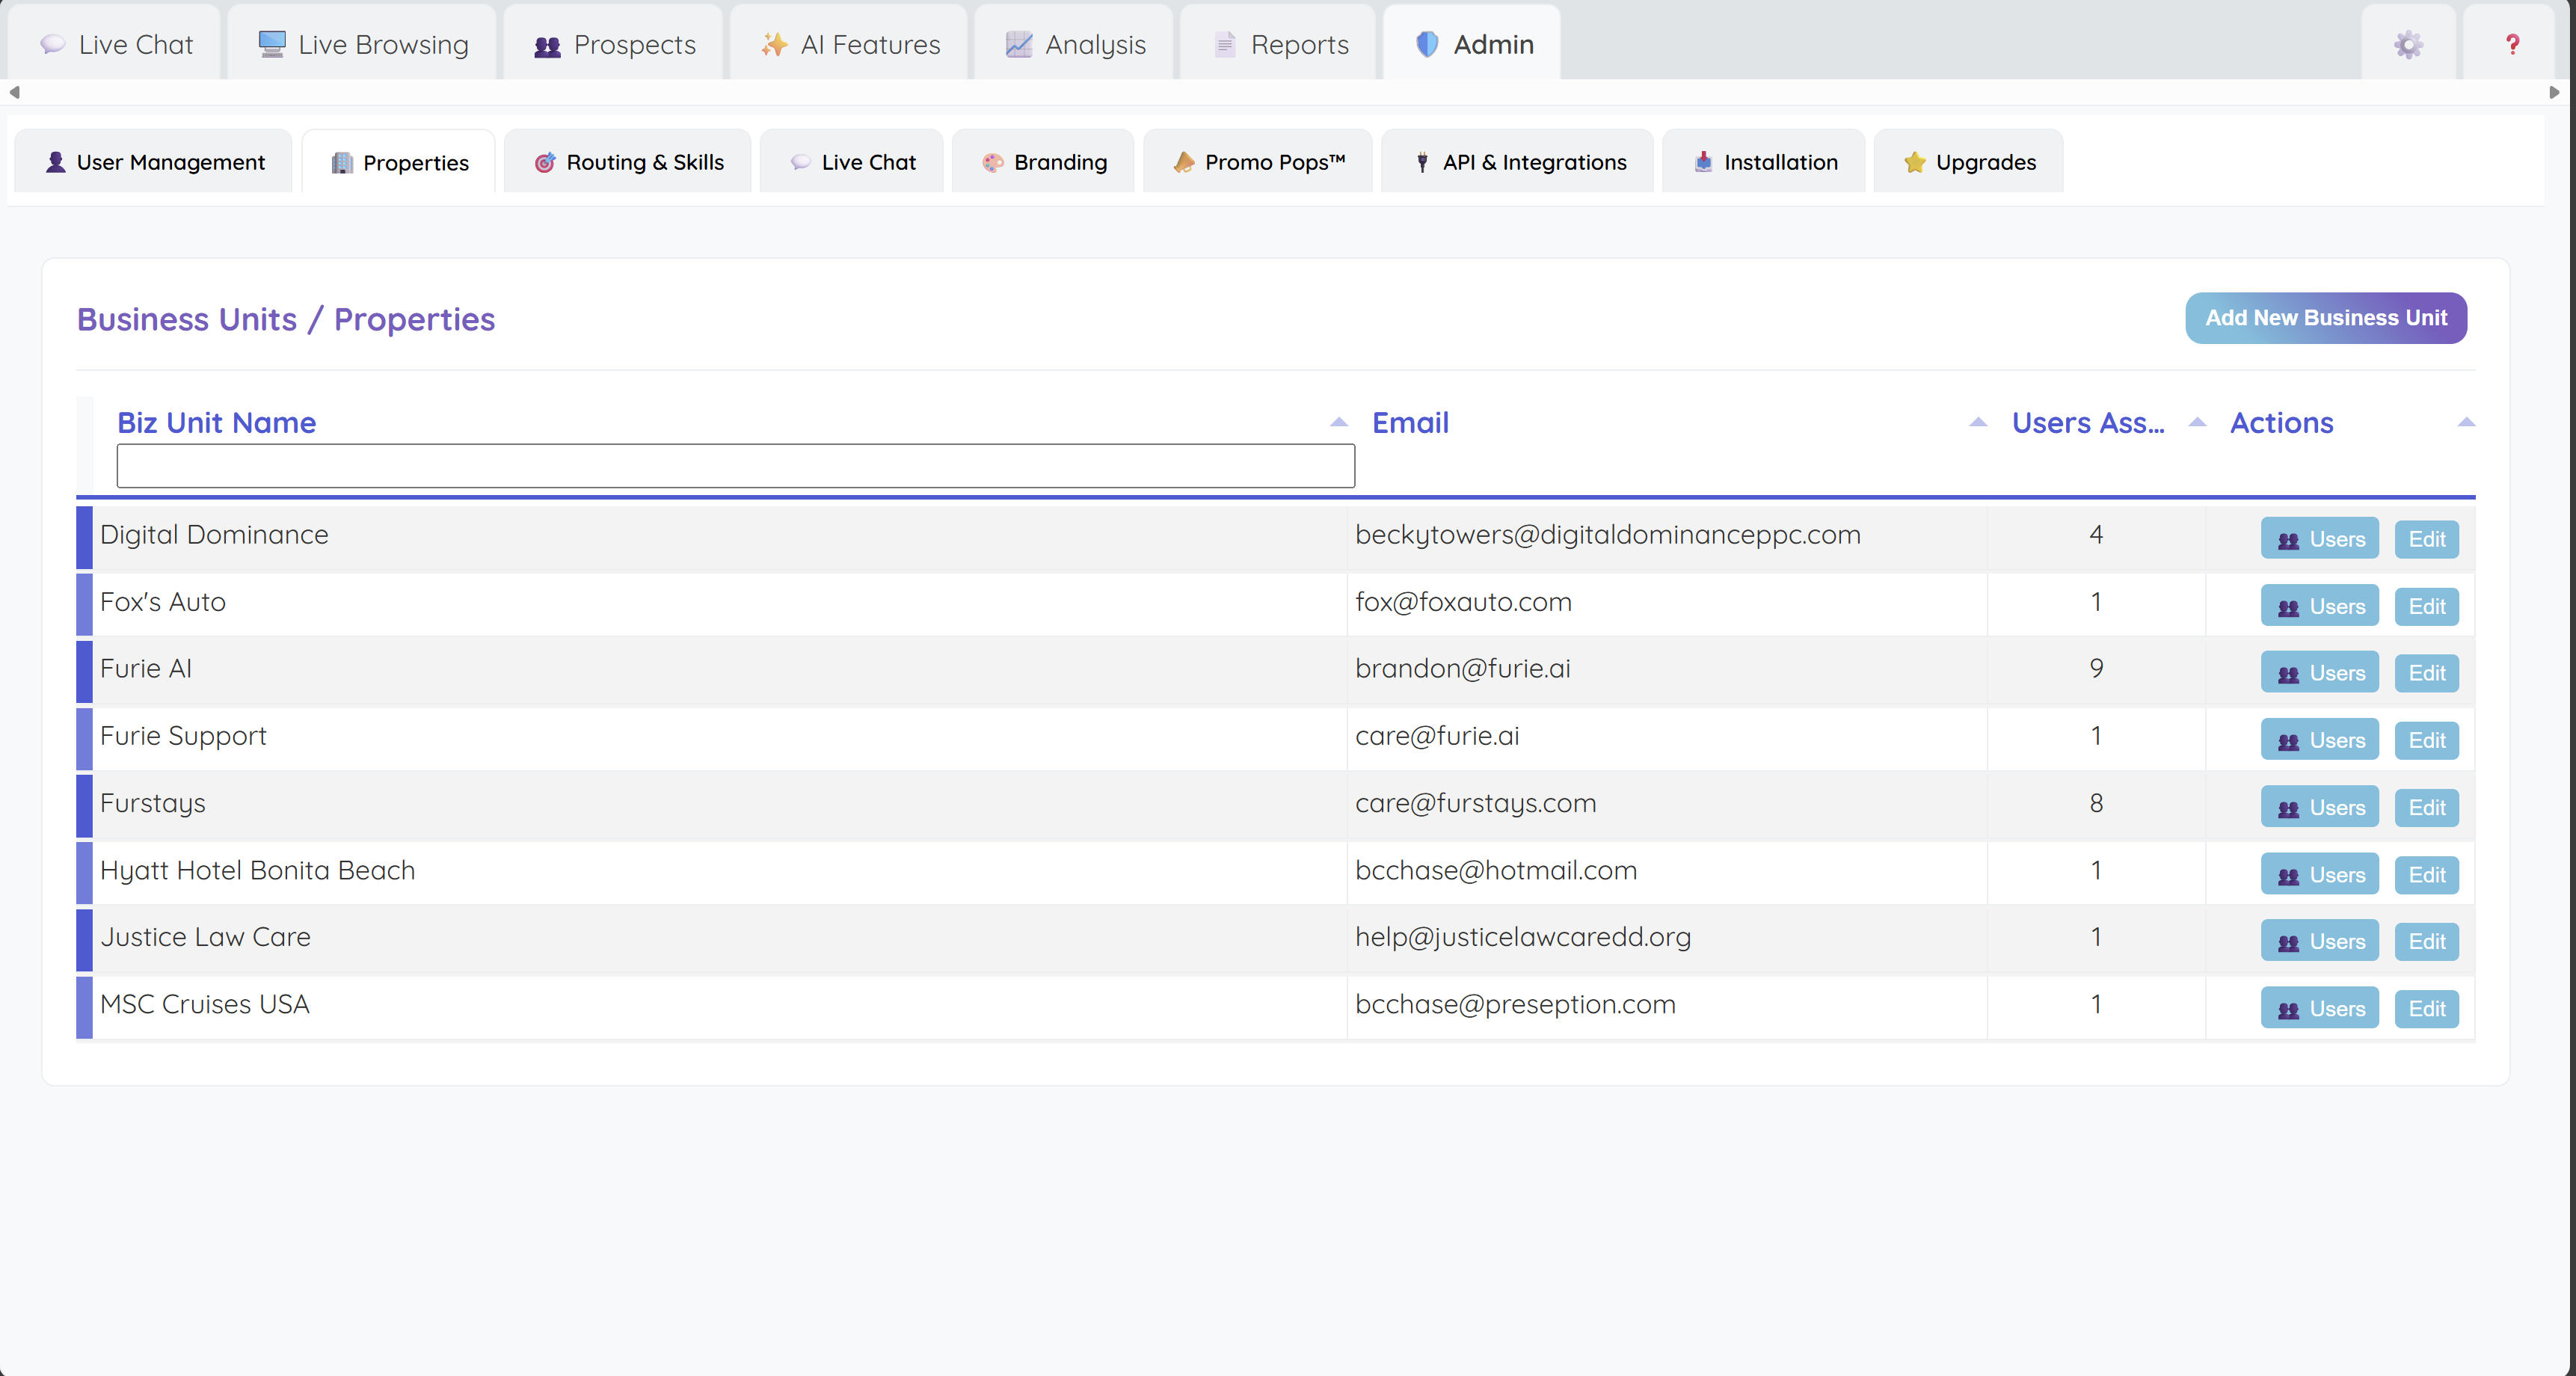Viewport: 2576px width, 1376px height.
Task: Click the sparkle icon for AI Features
Action: pyautogui.click(x=774, y=44)
